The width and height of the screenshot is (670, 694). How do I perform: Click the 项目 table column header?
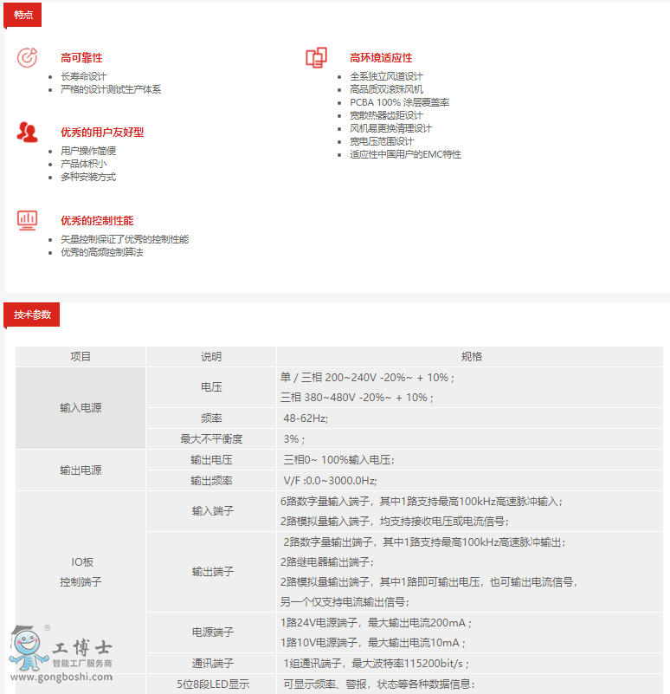click(x=81, y=357)
